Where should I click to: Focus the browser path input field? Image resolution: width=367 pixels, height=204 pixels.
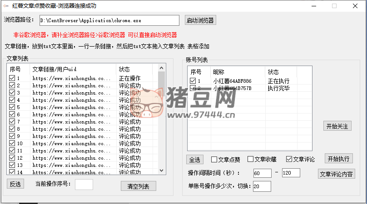pyautogui.click(x=109, y=20)
